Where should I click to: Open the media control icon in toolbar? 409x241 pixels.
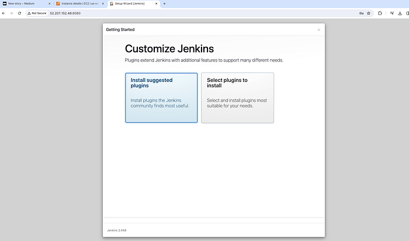click(x=392, y=13)
